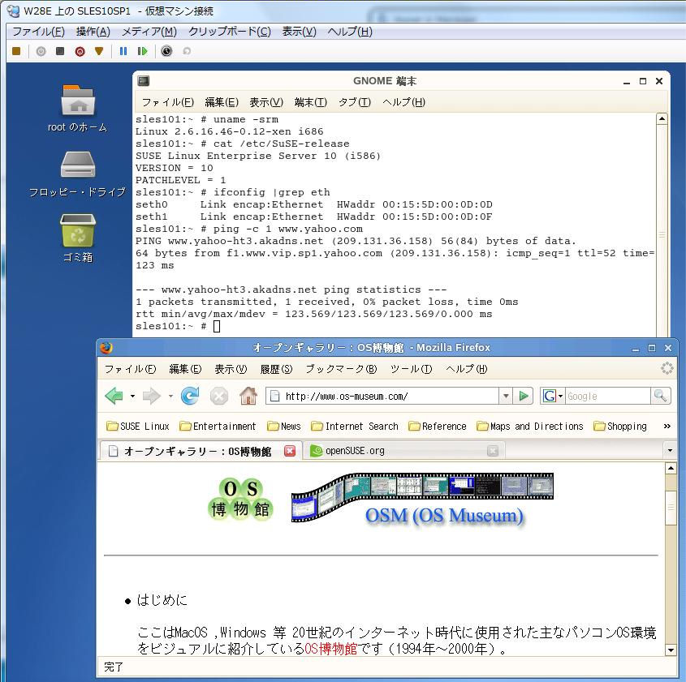Go back with Firefox green back arrow
The height and width of the screenshot is (682, 686).
[x=114, y=396]
